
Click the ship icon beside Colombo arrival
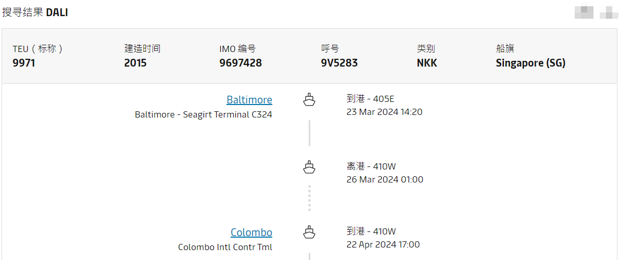coord(309,232)
